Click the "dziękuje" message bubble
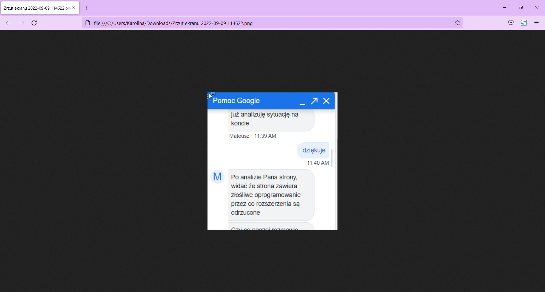The height and width of the screenshot is (292, 545). click(x=313, y=150)
